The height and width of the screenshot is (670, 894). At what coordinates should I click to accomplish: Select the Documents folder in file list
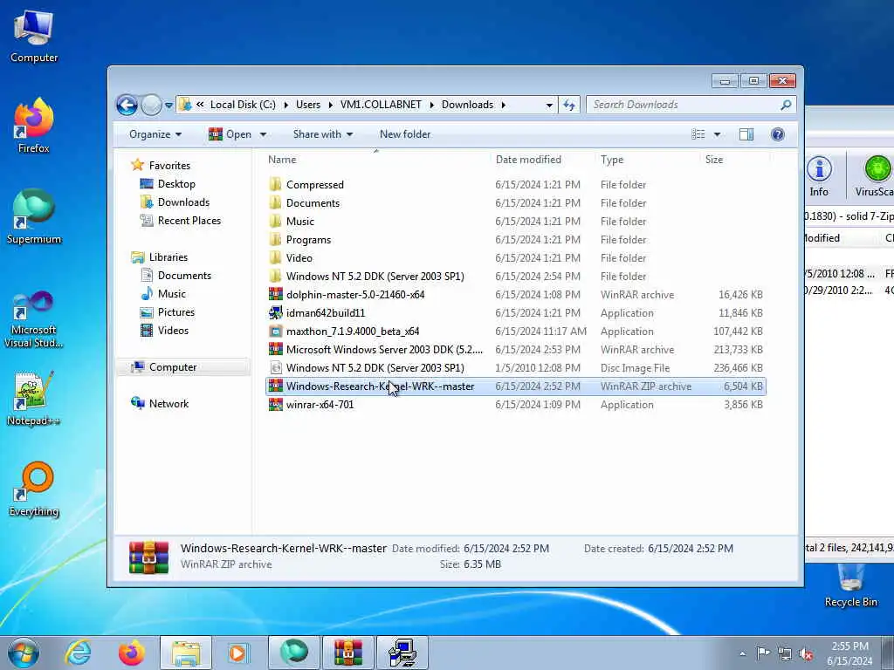(515, 202)
